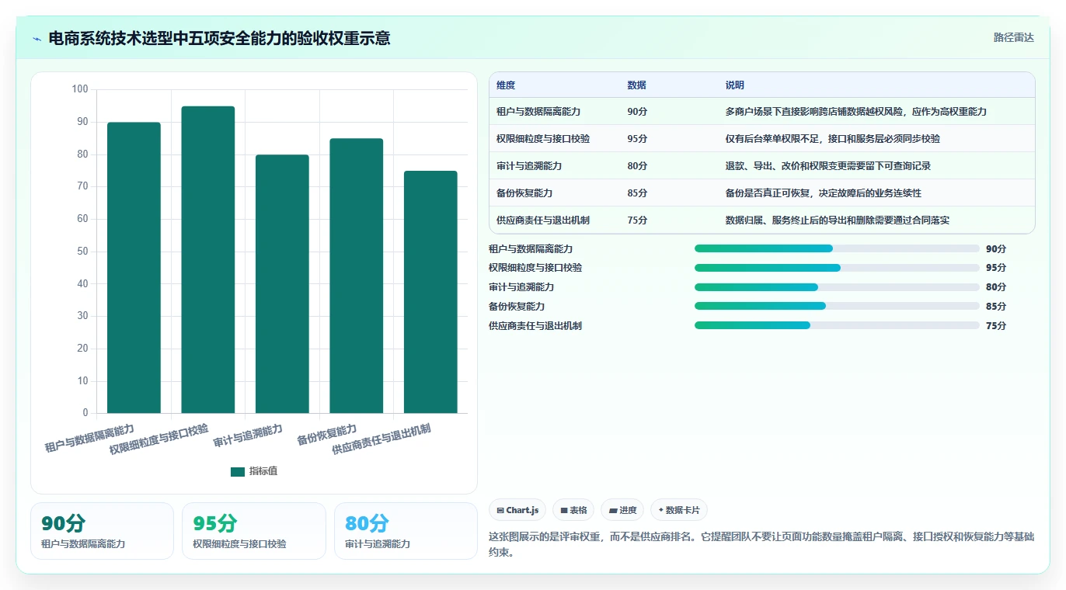Click the 供应商责任与退出机制 progress bar
This screenshot has width=1066, height=590.
[837, 325]
